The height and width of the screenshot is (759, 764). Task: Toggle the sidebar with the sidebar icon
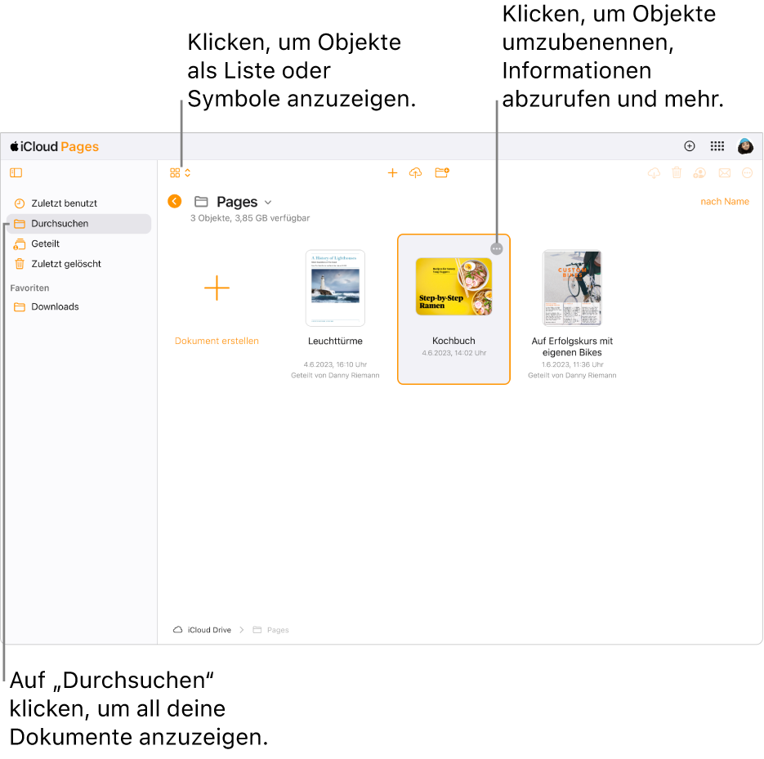16,172
